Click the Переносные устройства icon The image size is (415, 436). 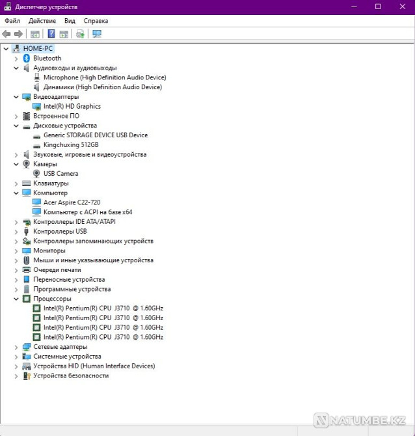click(27, 279)
